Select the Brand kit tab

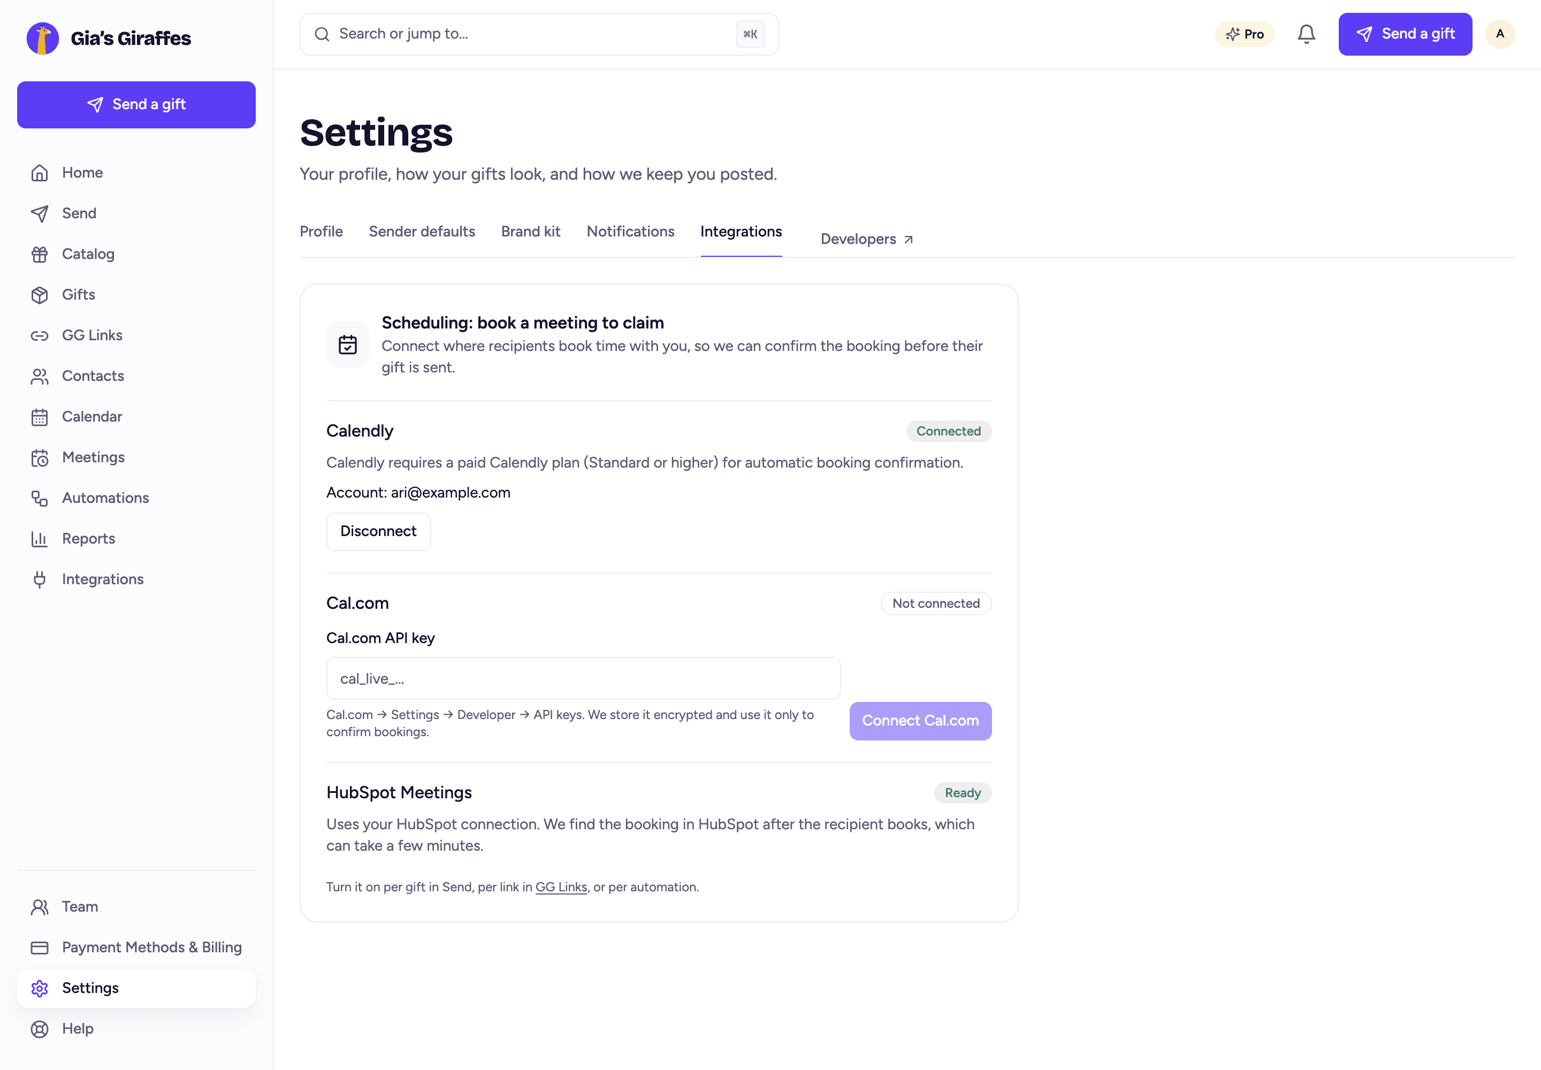[x=530, y=232]
